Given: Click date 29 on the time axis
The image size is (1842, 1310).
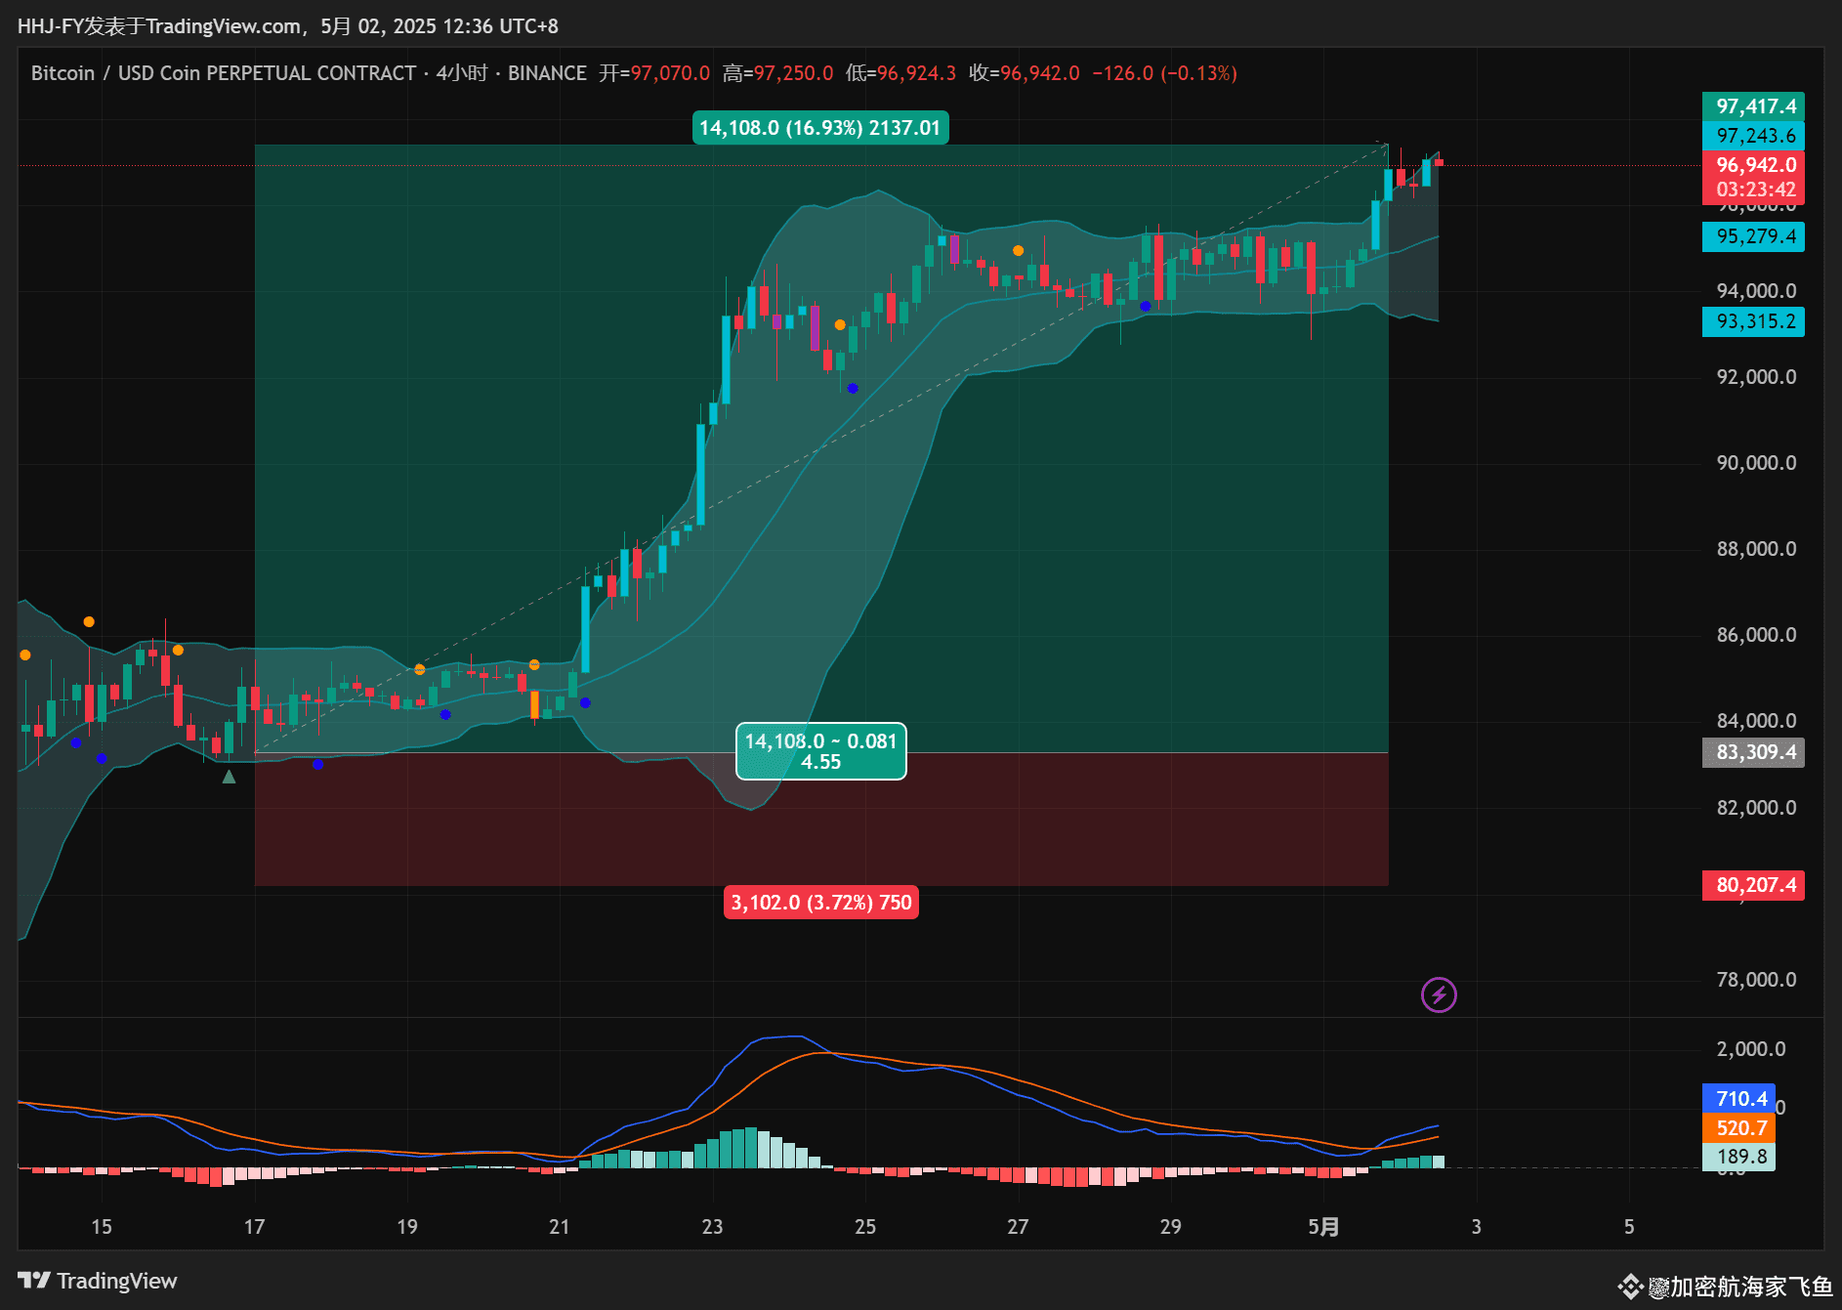Looking at the screenshot, I should click(x=1170, y=1227).
